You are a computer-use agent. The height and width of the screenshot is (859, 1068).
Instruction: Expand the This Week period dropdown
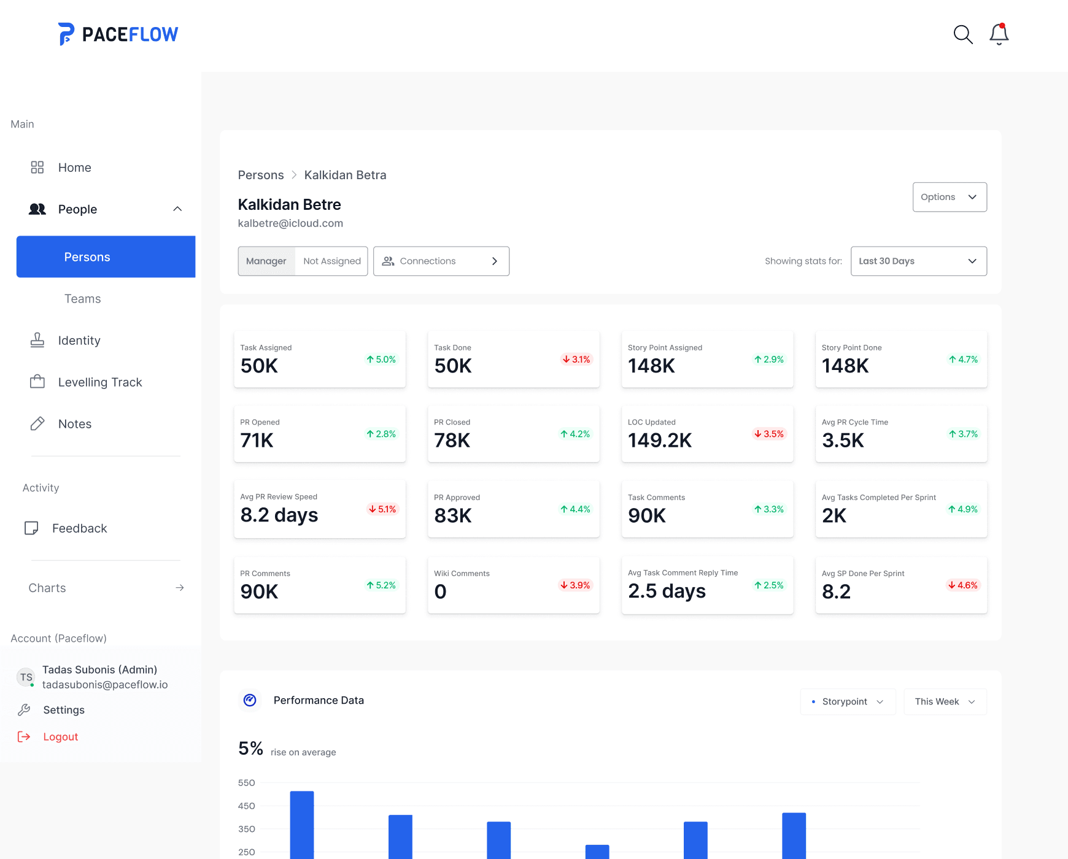pyautogui.click(x=945, y=702)
